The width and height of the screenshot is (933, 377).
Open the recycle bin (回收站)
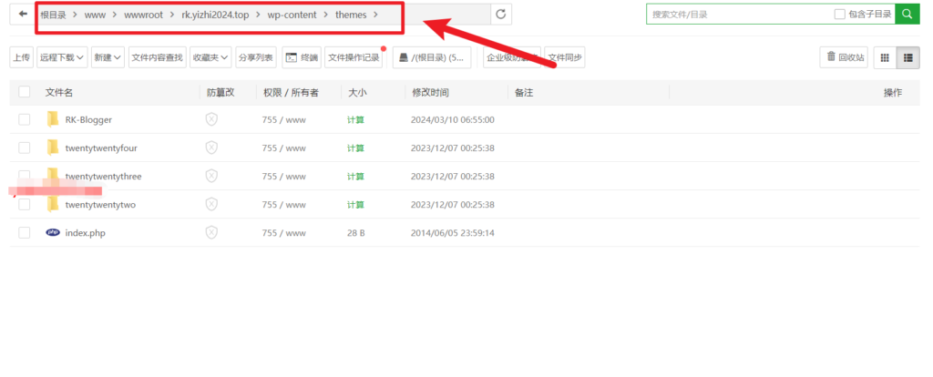pyautogui.click(x=846, y=57)
